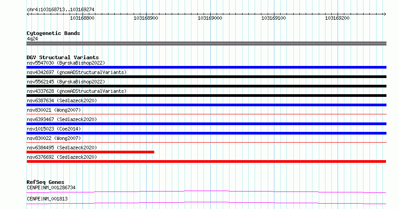
Task: Click label nsv830022 (Wong2007)
Action: point(54,138)
